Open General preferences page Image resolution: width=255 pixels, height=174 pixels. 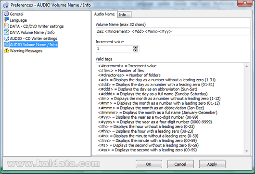click(x=16, y=14)
